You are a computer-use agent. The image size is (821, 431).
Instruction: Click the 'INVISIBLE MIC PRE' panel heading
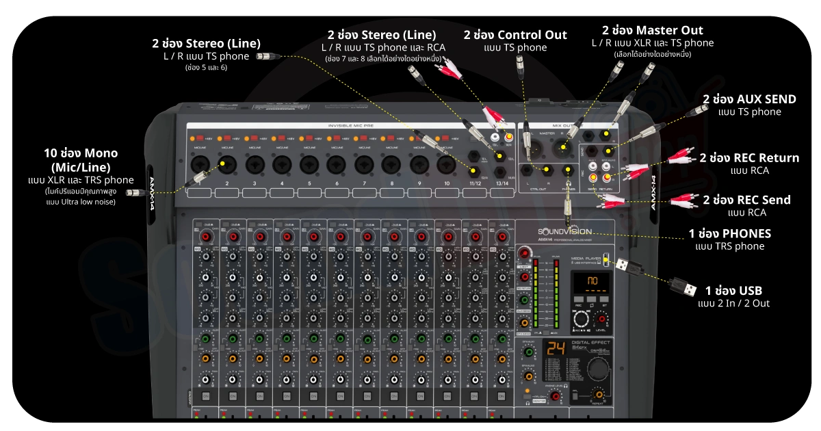(350, 126)
